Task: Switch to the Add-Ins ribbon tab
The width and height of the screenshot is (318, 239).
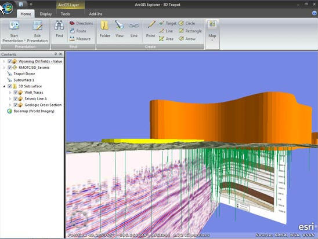Action: point(96,14)
